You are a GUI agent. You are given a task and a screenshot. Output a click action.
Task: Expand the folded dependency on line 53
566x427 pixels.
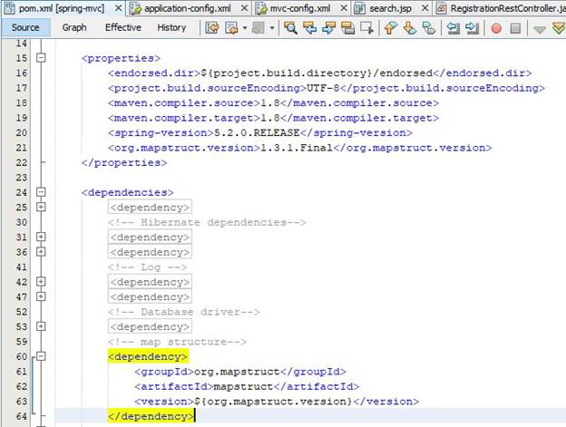pos(41,326)
